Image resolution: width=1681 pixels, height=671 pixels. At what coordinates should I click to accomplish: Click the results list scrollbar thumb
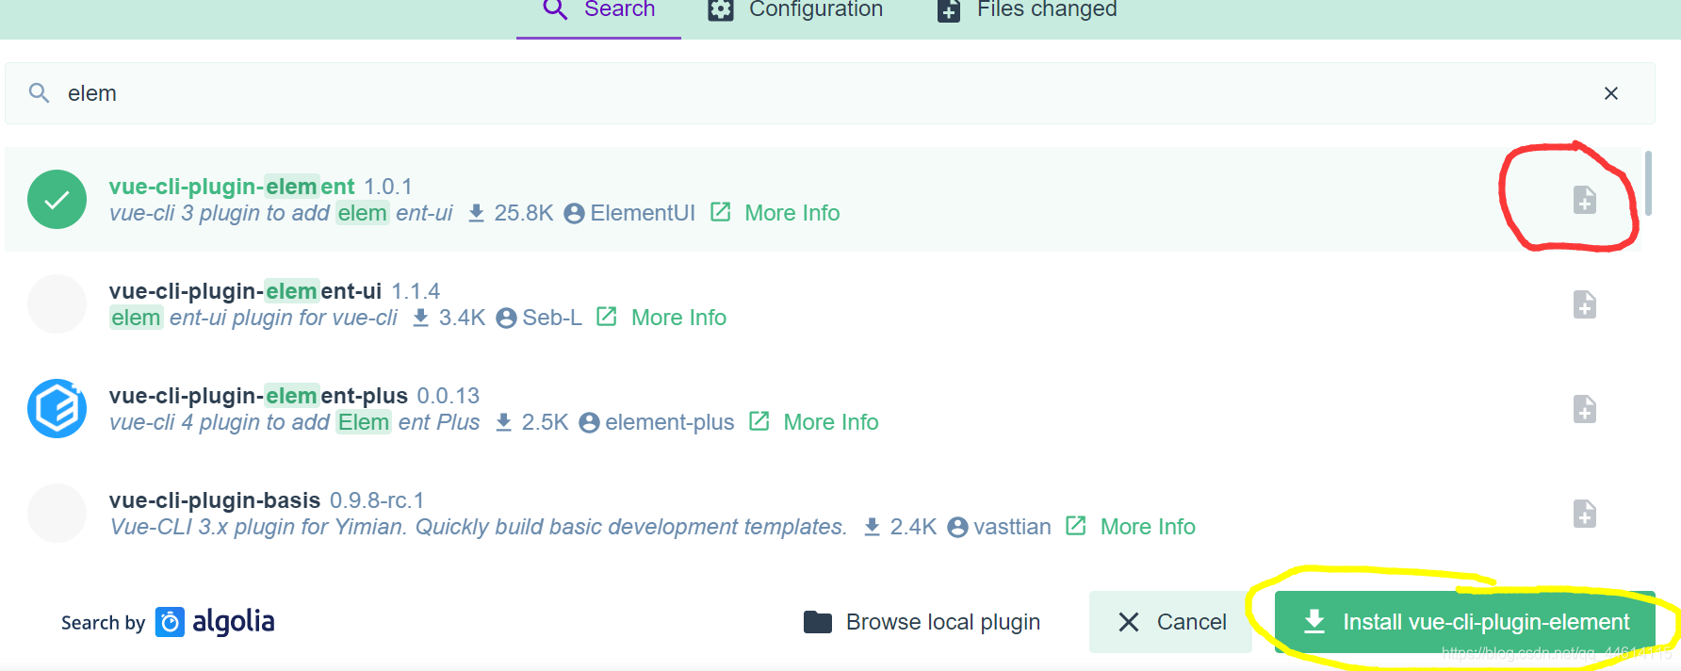(x=1648, y=183)
